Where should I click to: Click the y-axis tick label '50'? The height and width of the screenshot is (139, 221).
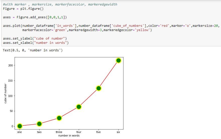click(x=11, y=111)
